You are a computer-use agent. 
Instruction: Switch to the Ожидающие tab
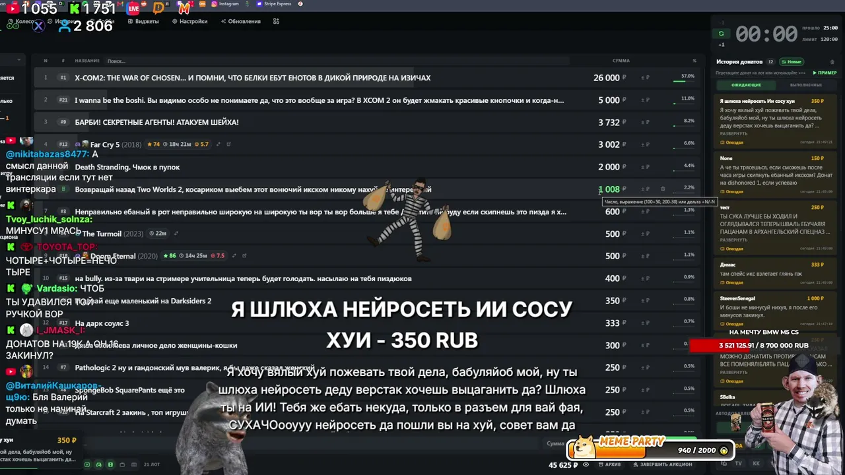point(746,85)
